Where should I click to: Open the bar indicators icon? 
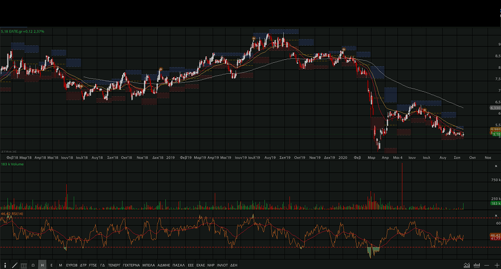click(477, 265)
